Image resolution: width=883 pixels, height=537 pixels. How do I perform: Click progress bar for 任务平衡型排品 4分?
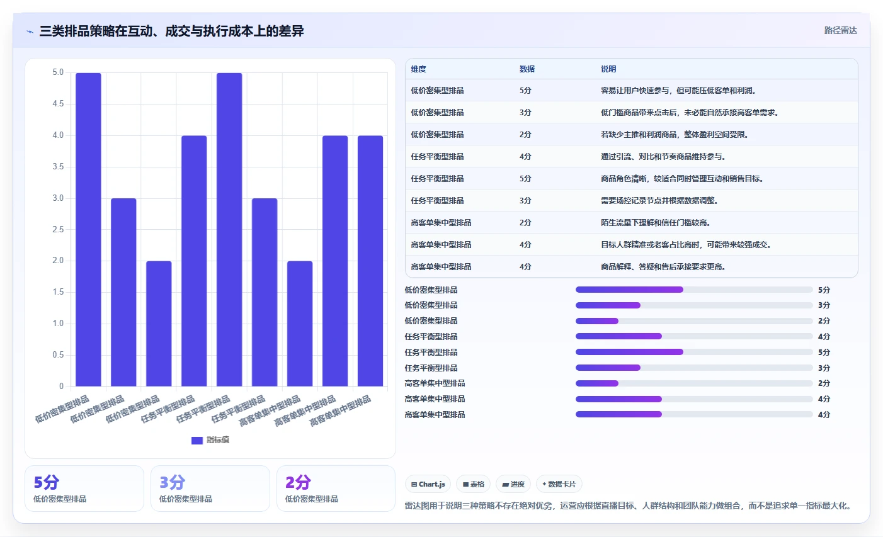694,336
